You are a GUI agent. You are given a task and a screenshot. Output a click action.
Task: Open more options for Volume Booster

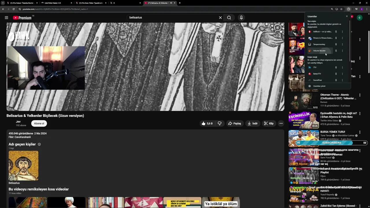(342, 51)
